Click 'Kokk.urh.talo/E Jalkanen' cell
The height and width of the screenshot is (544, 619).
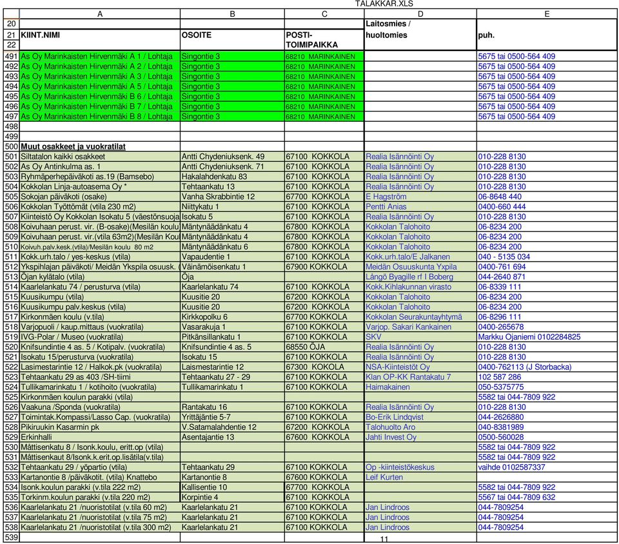click(420, 257)
